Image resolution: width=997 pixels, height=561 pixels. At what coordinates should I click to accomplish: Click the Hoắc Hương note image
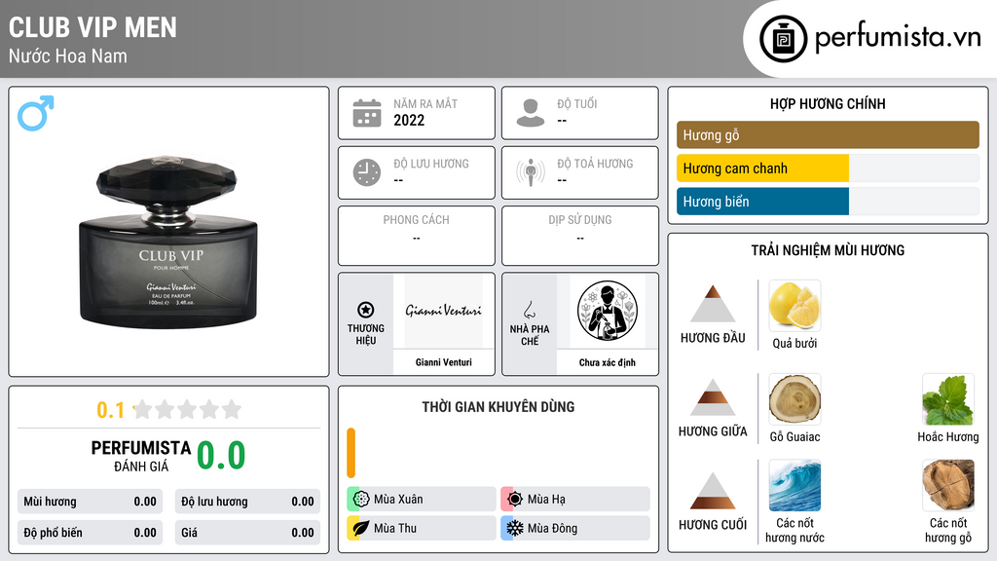point(948,399)
